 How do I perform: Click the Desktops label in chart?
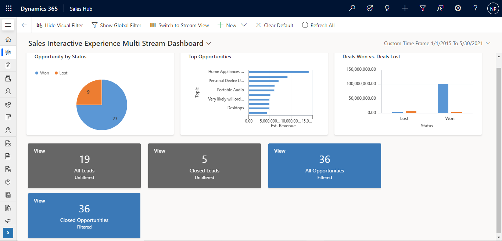[236, 108]
